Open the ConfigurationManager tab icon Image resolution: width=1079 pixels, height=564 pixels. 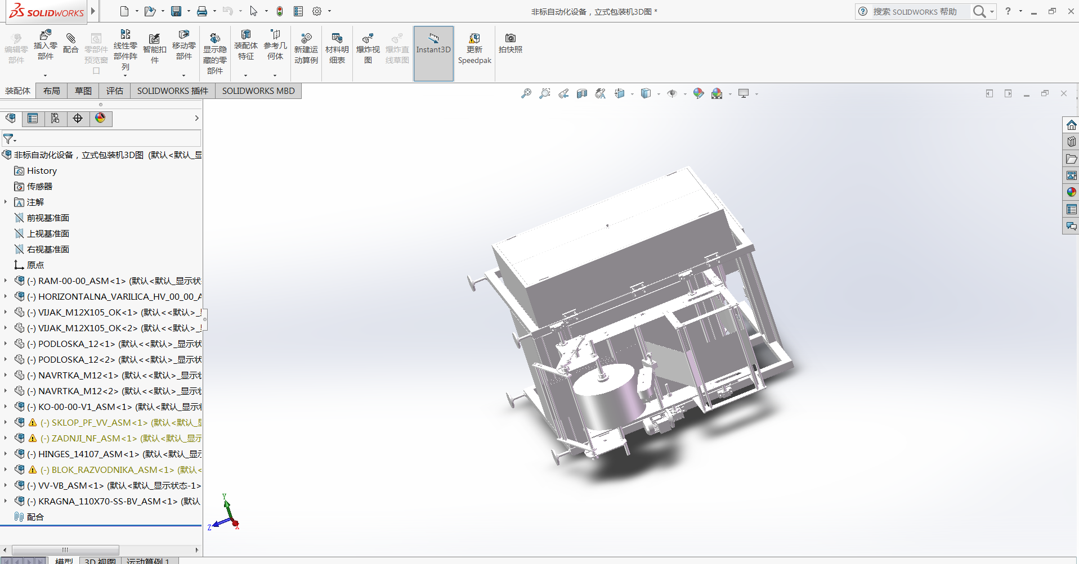coord(55,118)
